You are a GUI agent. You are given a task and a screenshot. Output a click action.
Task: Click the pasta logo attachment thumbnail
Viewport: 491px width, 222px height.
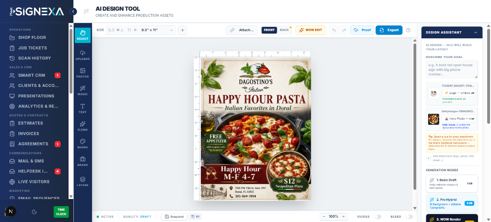(433, 93)
